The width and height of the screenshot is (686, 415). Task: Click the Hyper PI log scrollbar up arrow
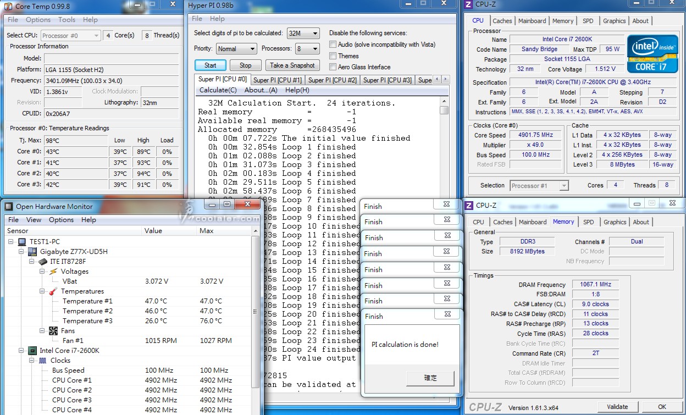(444, 101)
